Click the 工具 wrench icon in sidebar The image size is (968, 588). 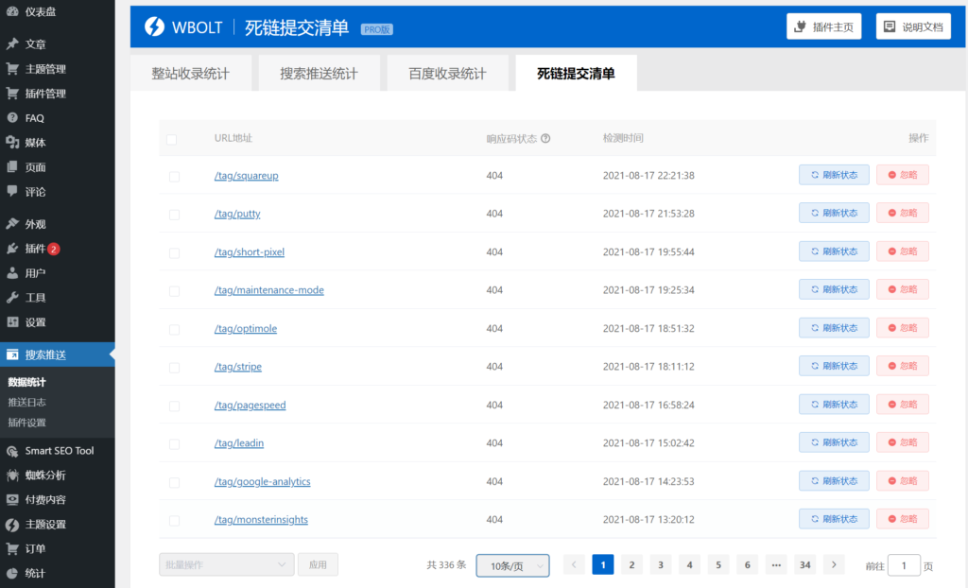[x=12, y=298]
